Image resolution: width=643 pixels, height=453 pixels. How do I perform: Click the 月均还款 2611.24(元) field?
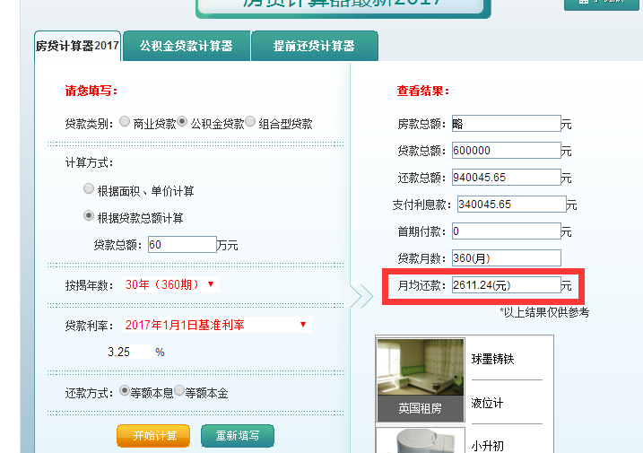click(x=507, y=284)
